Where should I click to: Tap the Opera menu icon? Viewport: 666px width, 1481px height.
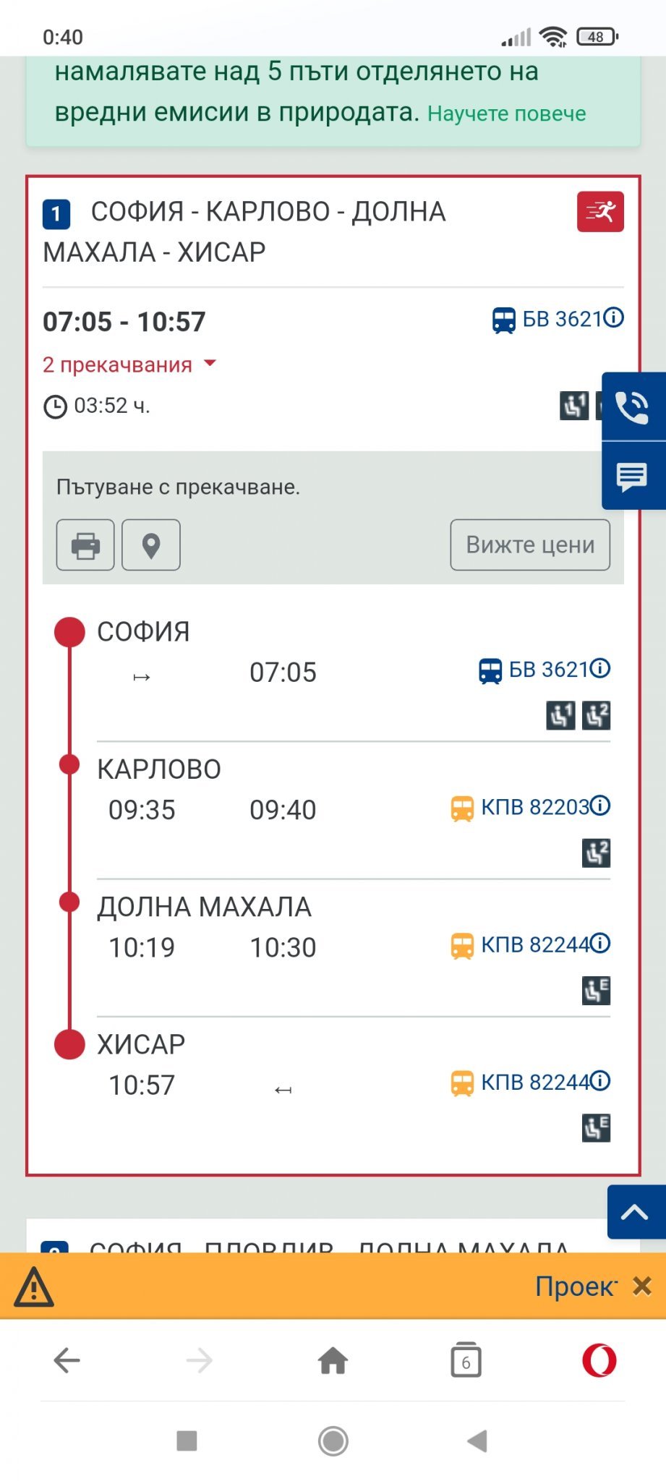pyautogui.click(x=599, y=1360)
